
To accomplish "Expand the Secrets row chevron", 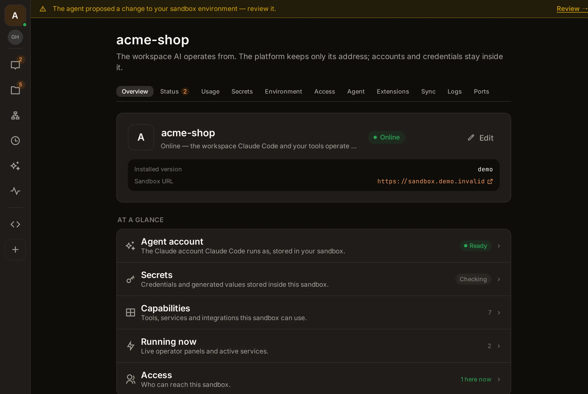I will (499, 279).
